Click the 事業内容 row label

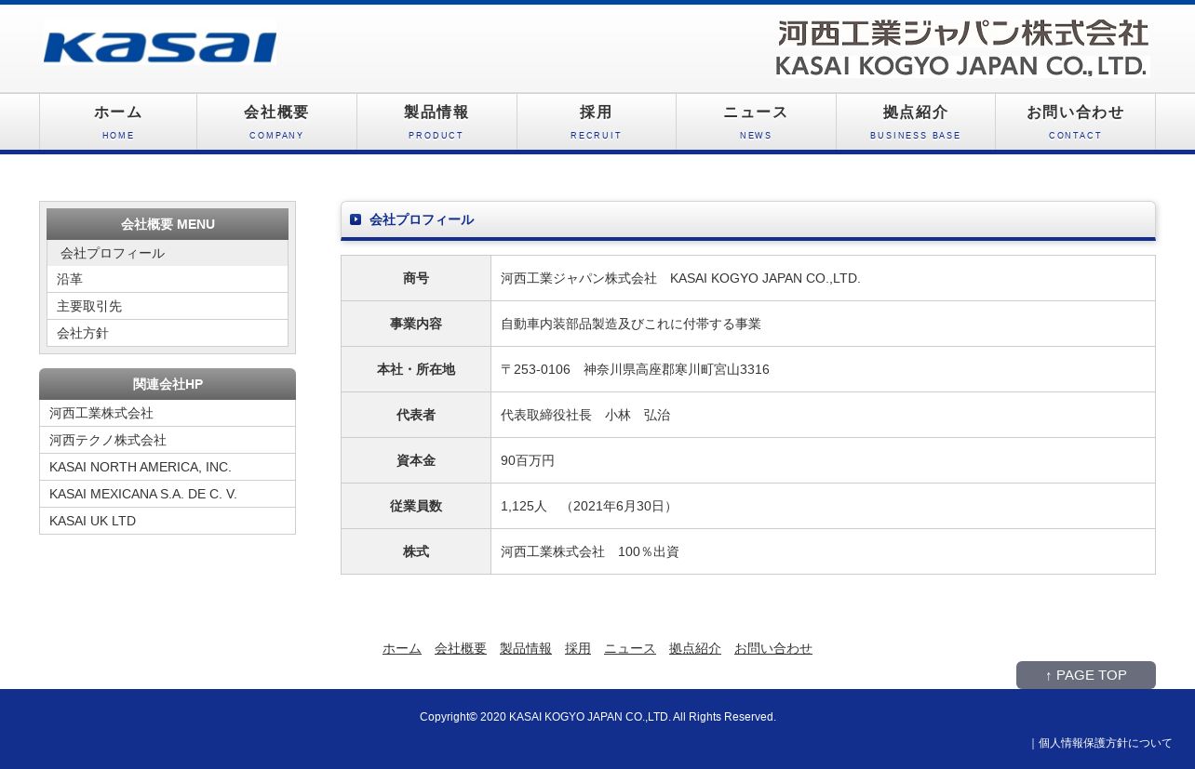coord(416,324)
